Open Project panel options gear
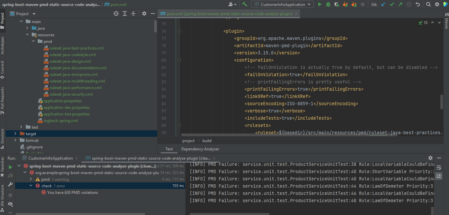The width and height of the screenshot is (449, 215). (144, 14)
